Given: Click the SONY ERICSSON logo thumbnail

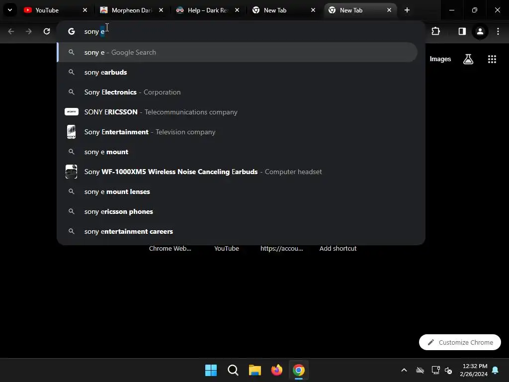Looking at the screenshot, I should point(72,112).
